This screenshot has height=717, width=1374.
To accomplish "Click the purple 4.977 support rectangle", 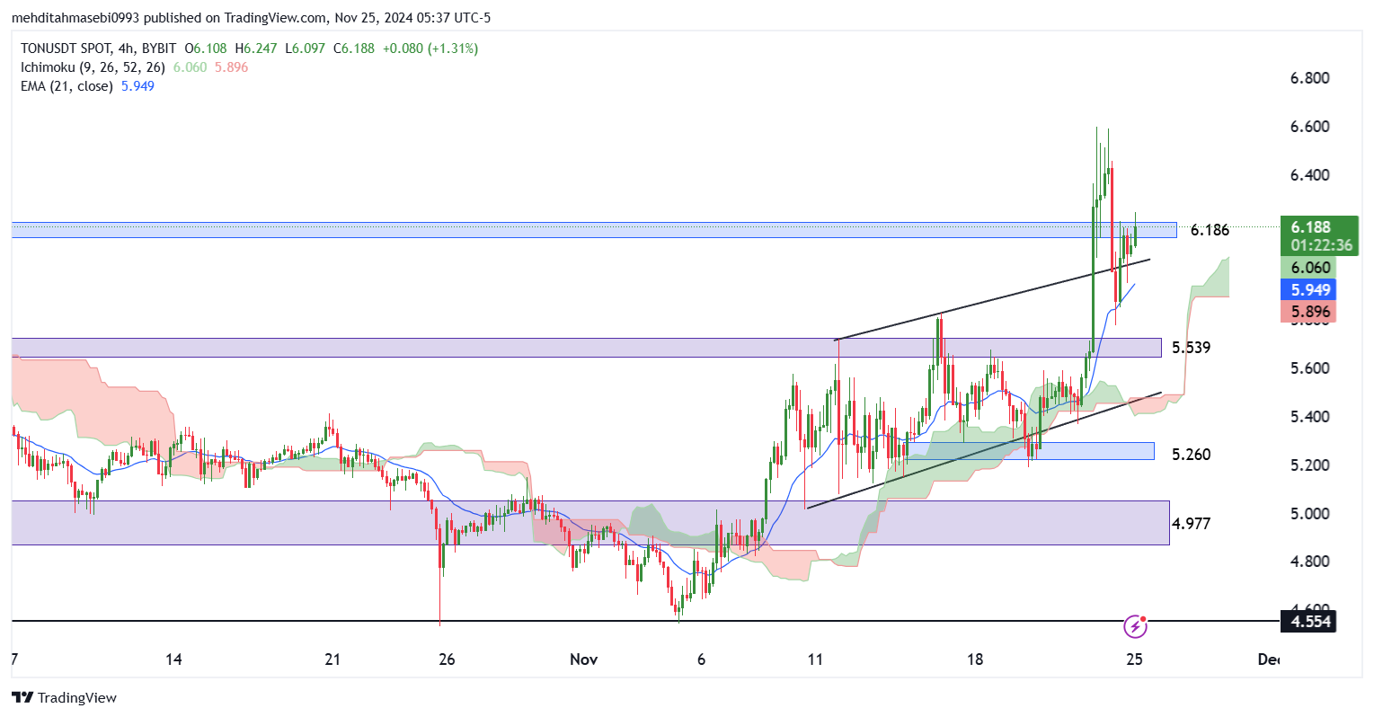I will coord(589,523).
